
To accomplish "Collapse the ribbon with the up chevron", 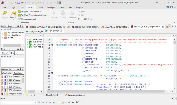I will [x=174, y=22].
